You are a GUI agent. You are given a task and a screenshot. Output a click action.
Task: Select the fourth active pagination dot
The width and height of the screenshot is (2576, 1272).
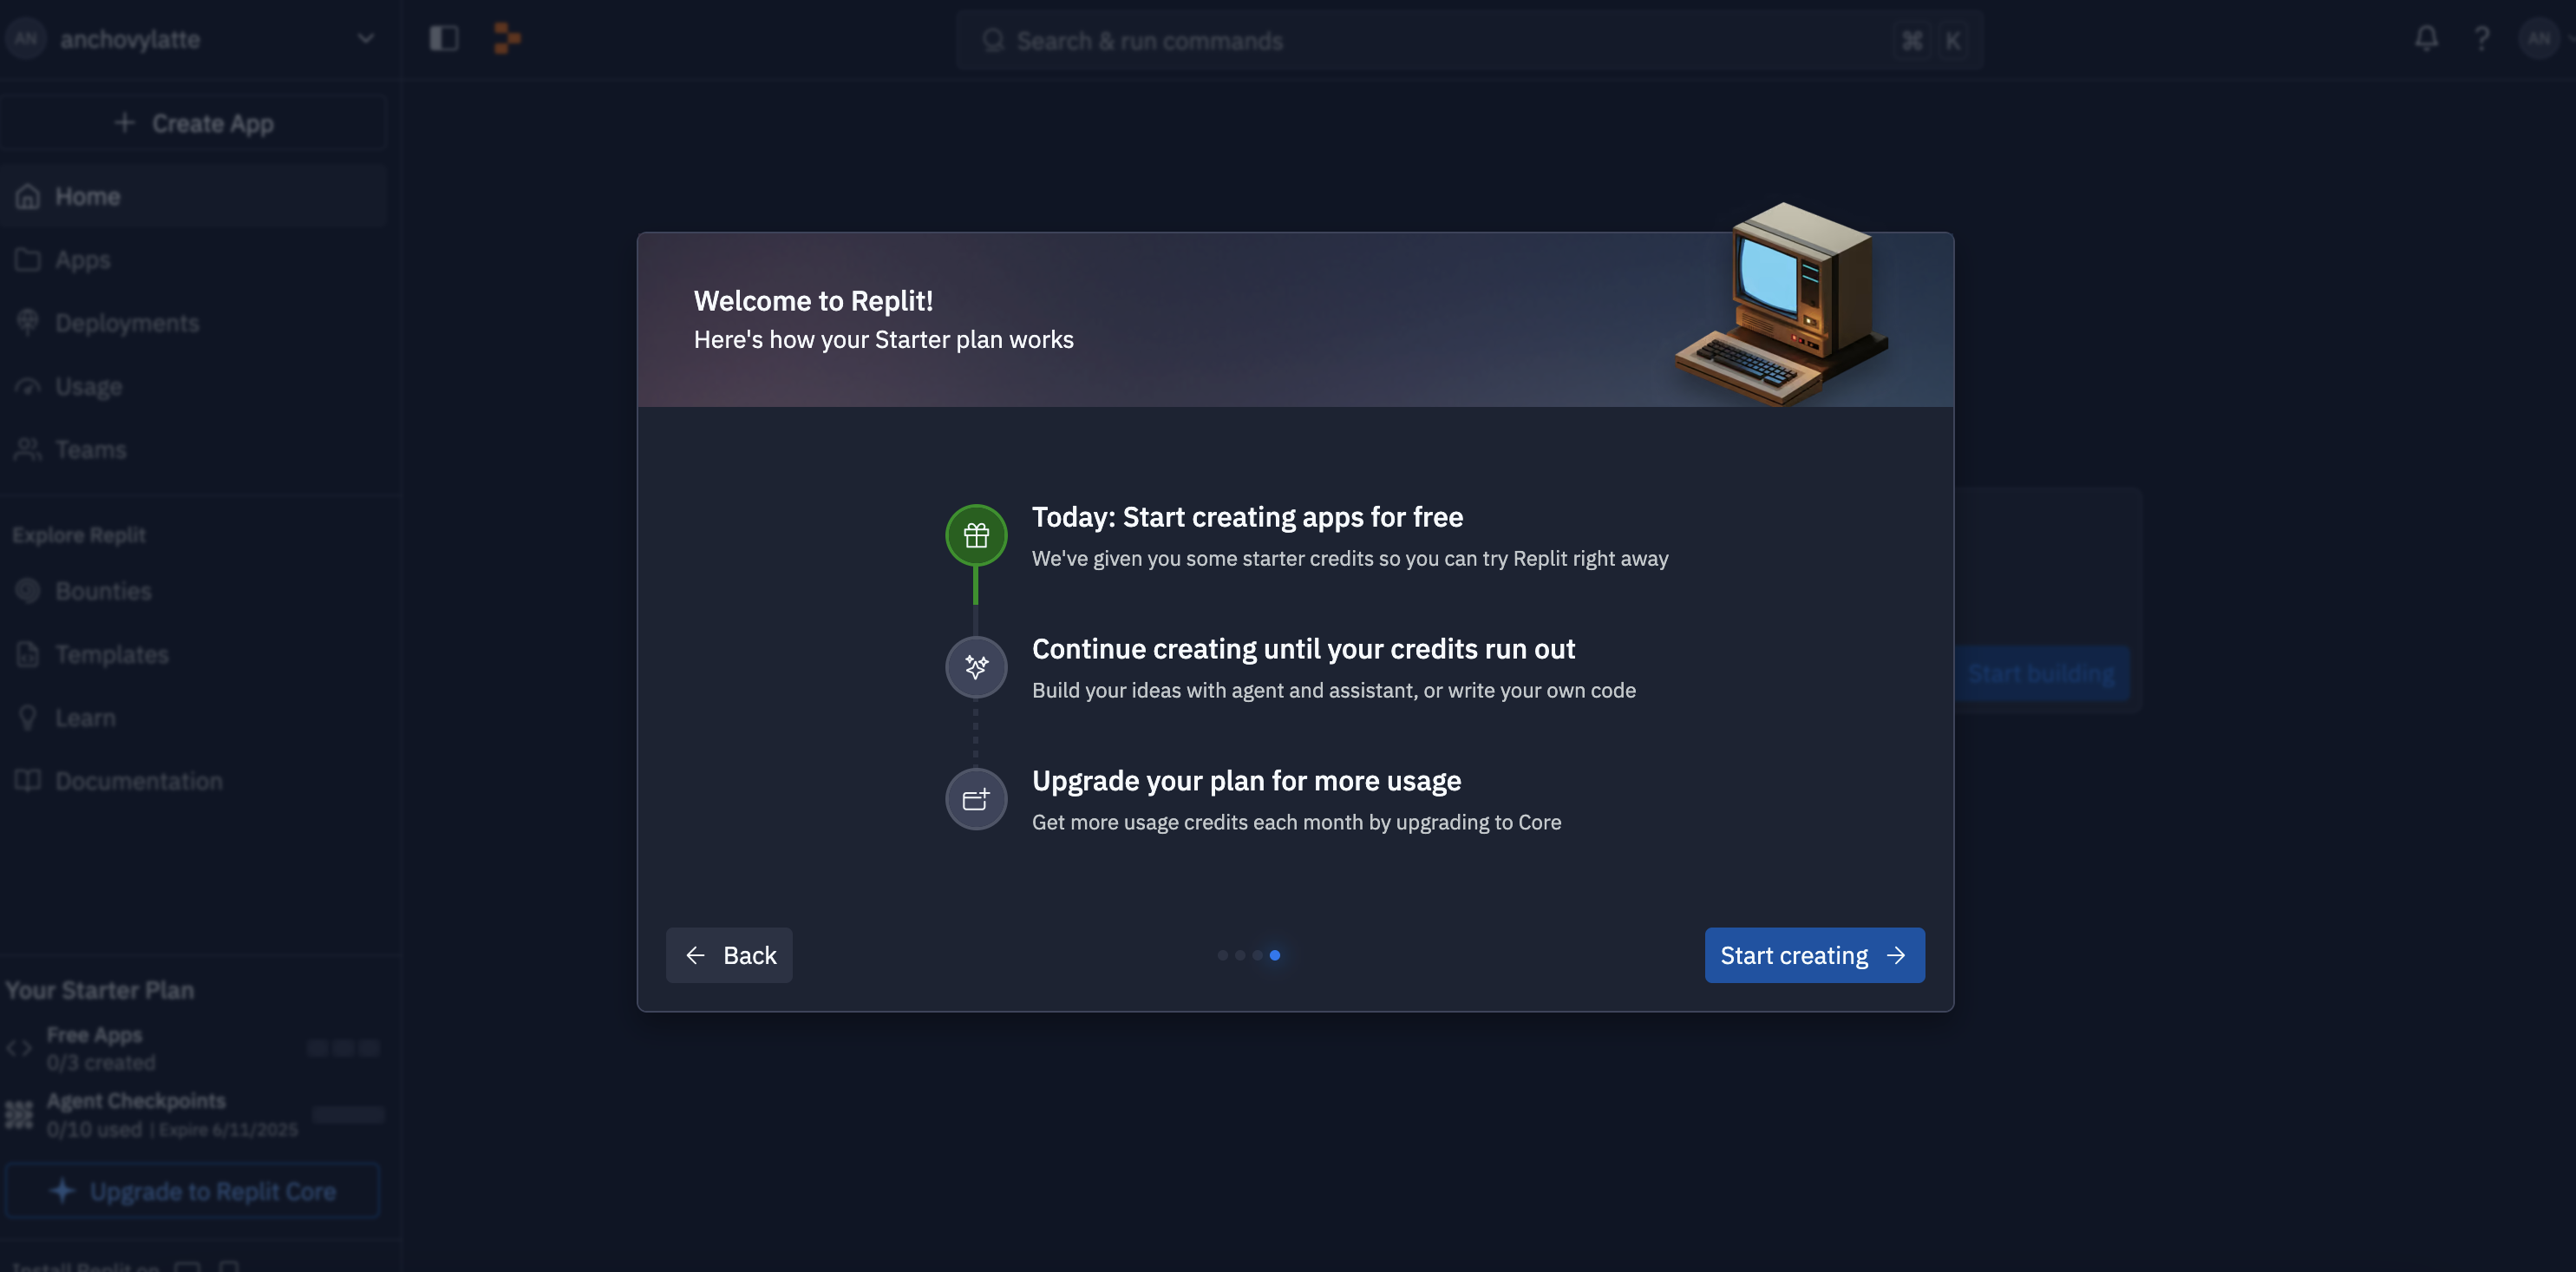click(x=1275, y=955)
